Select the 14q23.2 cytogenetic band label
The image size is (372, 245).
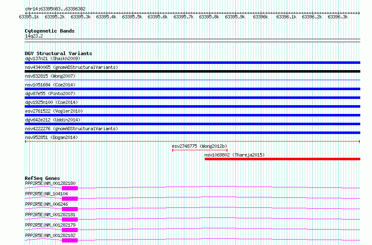coord(34,36)
